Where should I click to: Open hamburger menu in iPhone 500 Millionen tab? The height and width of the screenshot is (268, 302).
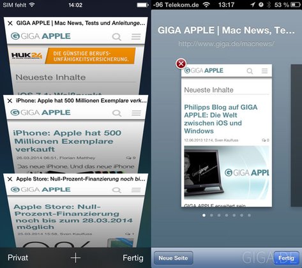[136, 113]
